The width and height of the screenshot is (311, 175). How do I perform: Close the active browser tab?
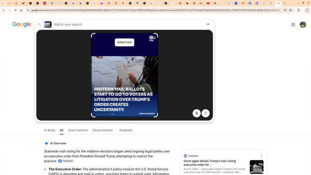click(279, 3)
